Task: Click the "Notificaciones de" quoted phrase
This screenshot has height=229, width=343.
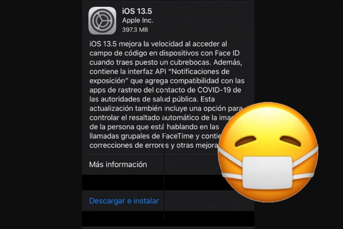Action: click(x=198, y=72)
